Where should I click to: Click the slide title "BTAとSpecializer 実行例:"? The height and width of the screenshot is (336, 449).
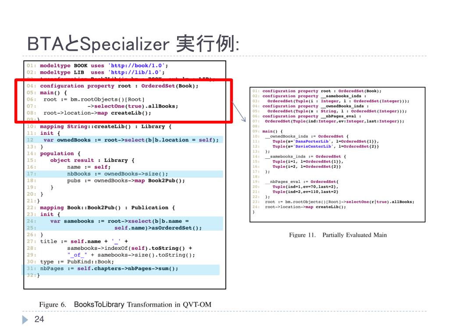[133, 44]
